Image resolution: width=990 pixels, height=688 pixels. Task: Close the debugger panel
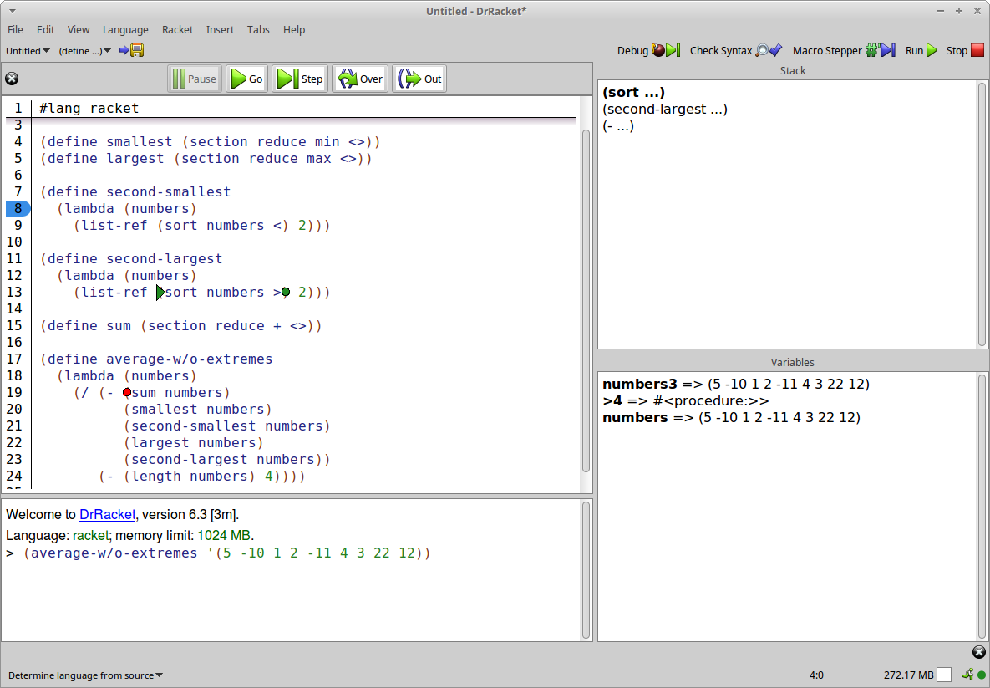click(x=12, y=79)
